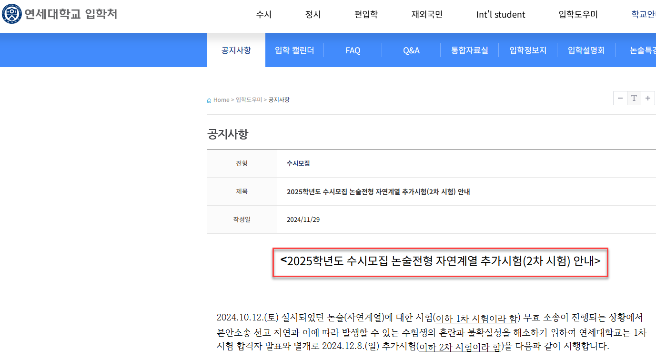This screenshot has width=656, height=359.
Task: Click the 학교안내 link on the right
Action: 646,14
